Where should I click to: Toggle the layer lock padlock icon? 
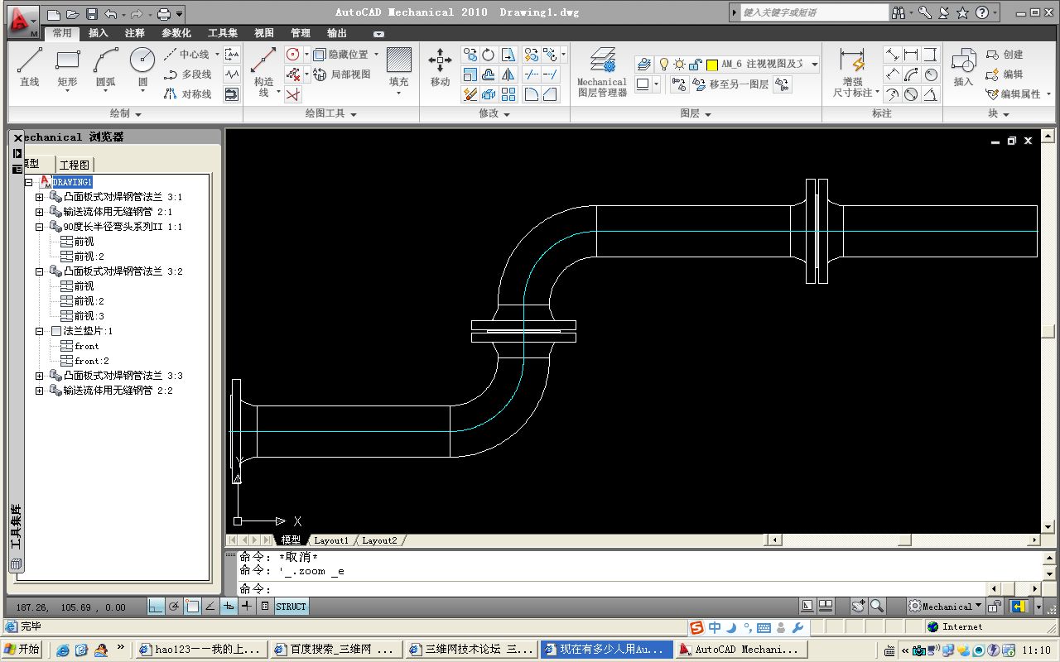pyautogui.click(x=696, y=64)
